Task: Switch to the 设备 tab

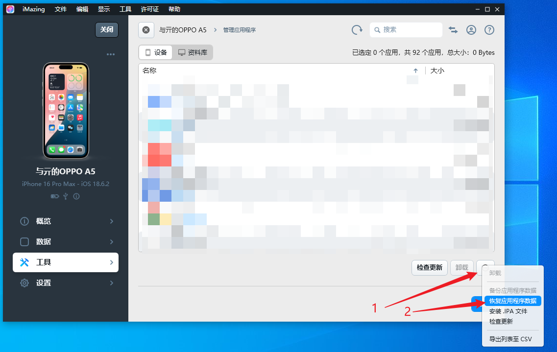Action: (x=156, y=52)
